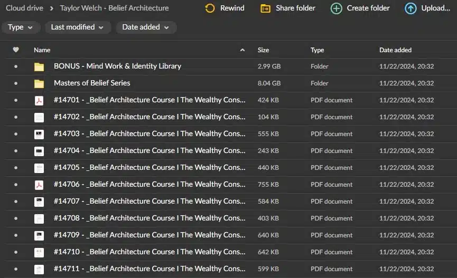Click PDF document type of #14703

click(331, 134)
